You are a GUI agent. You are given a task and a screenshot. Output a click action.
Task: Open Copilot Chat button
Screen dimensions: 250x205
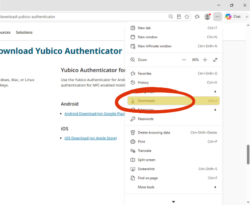[x=233, y=16]
